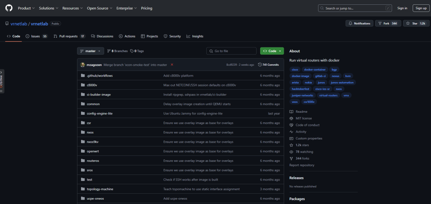
Task: Click the star icon next to 1.2k stars
Action: pos(291,145)
